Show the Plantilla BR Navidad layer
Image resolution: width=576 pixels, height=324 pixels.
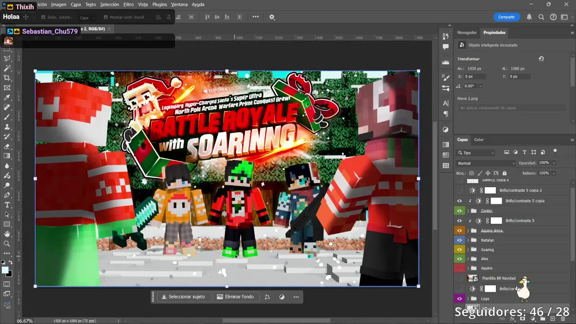(x=459, y=278)
